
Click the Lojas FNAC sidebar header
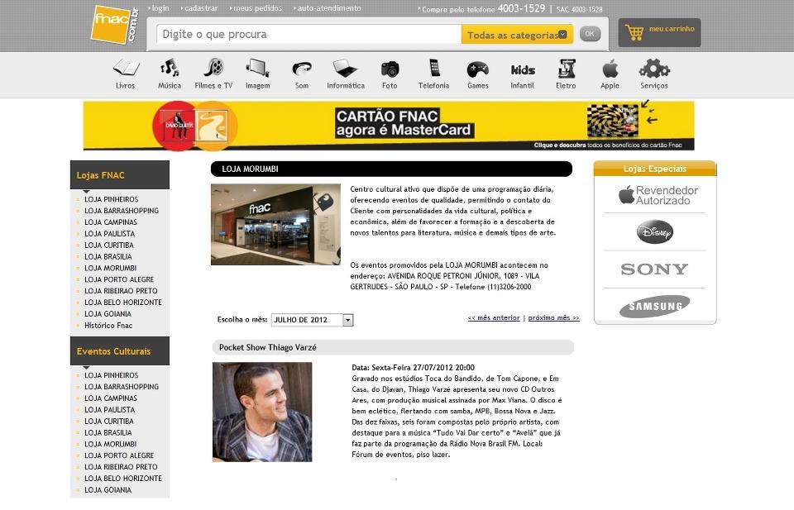coord(120,175)
